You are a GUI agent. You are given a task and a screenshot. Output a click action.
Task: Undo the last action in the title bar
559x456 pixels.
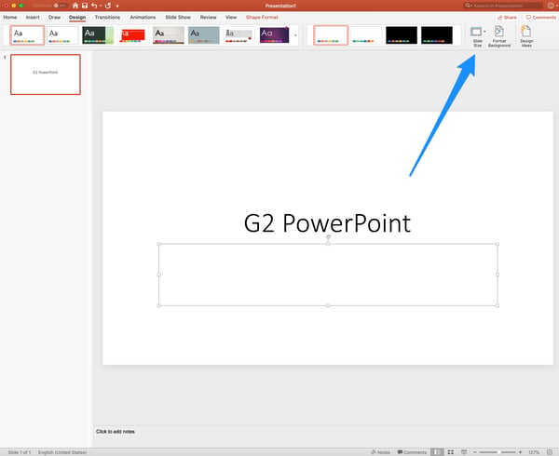(94, 6)
